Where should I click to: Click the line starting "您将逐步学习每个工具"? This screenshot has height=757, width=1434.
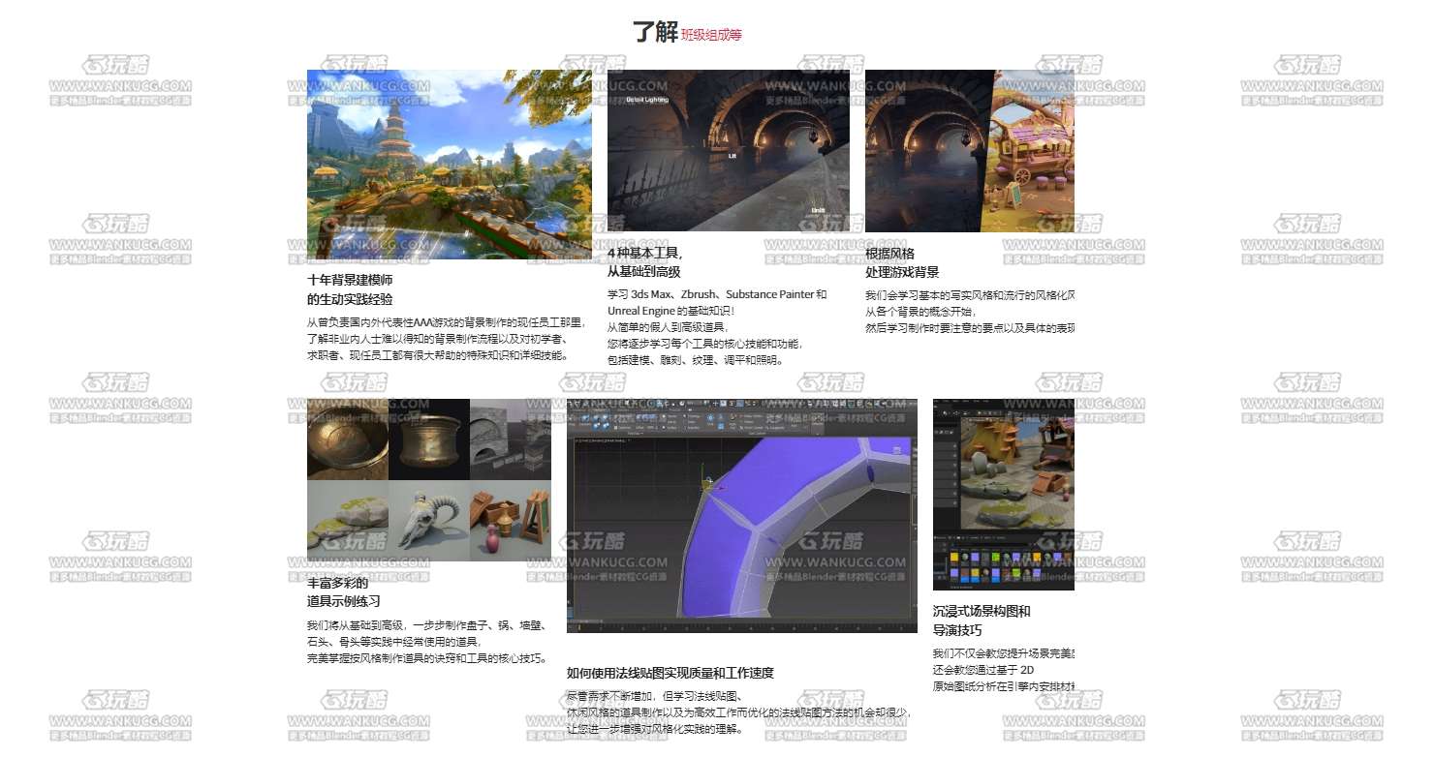[x=704, y=344]
